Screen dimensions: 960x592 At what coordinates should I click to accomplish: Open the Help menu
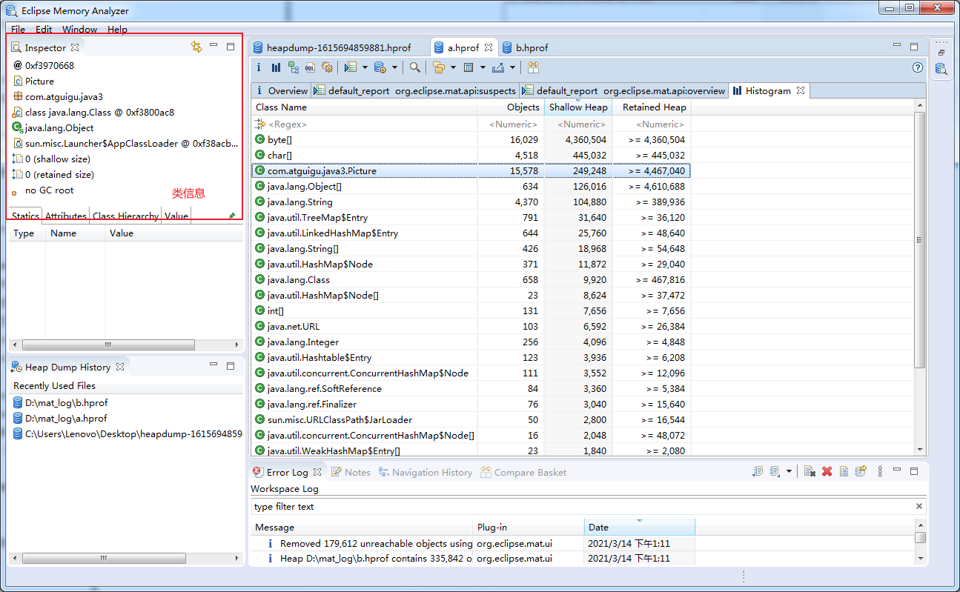point(117,30)
